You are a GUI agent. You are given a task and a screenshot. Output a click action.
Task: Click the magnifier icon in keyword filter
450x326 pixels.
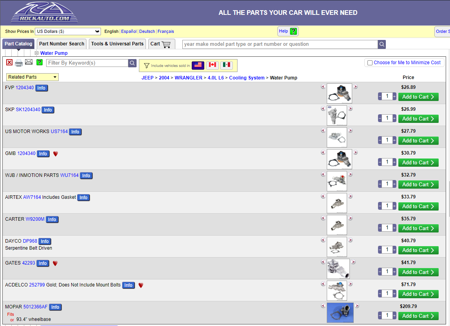[x=133, y=63]
